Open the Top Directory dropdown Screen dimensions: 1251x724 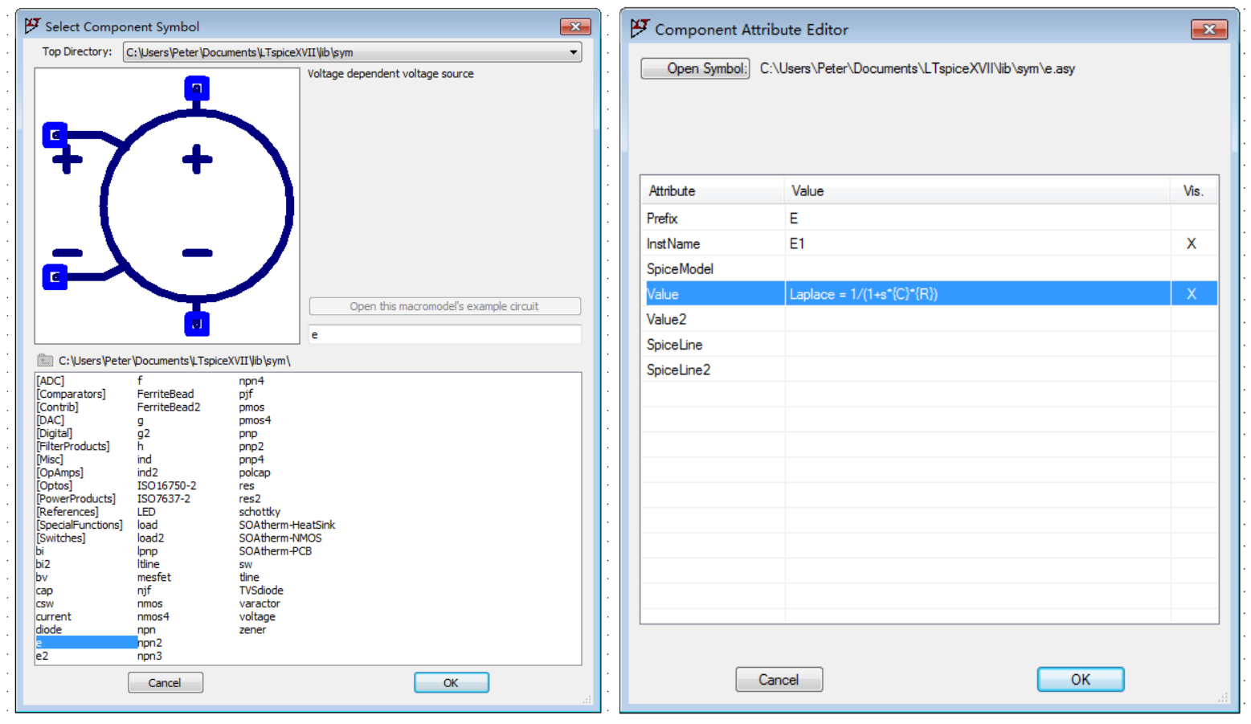click(573, 52)
